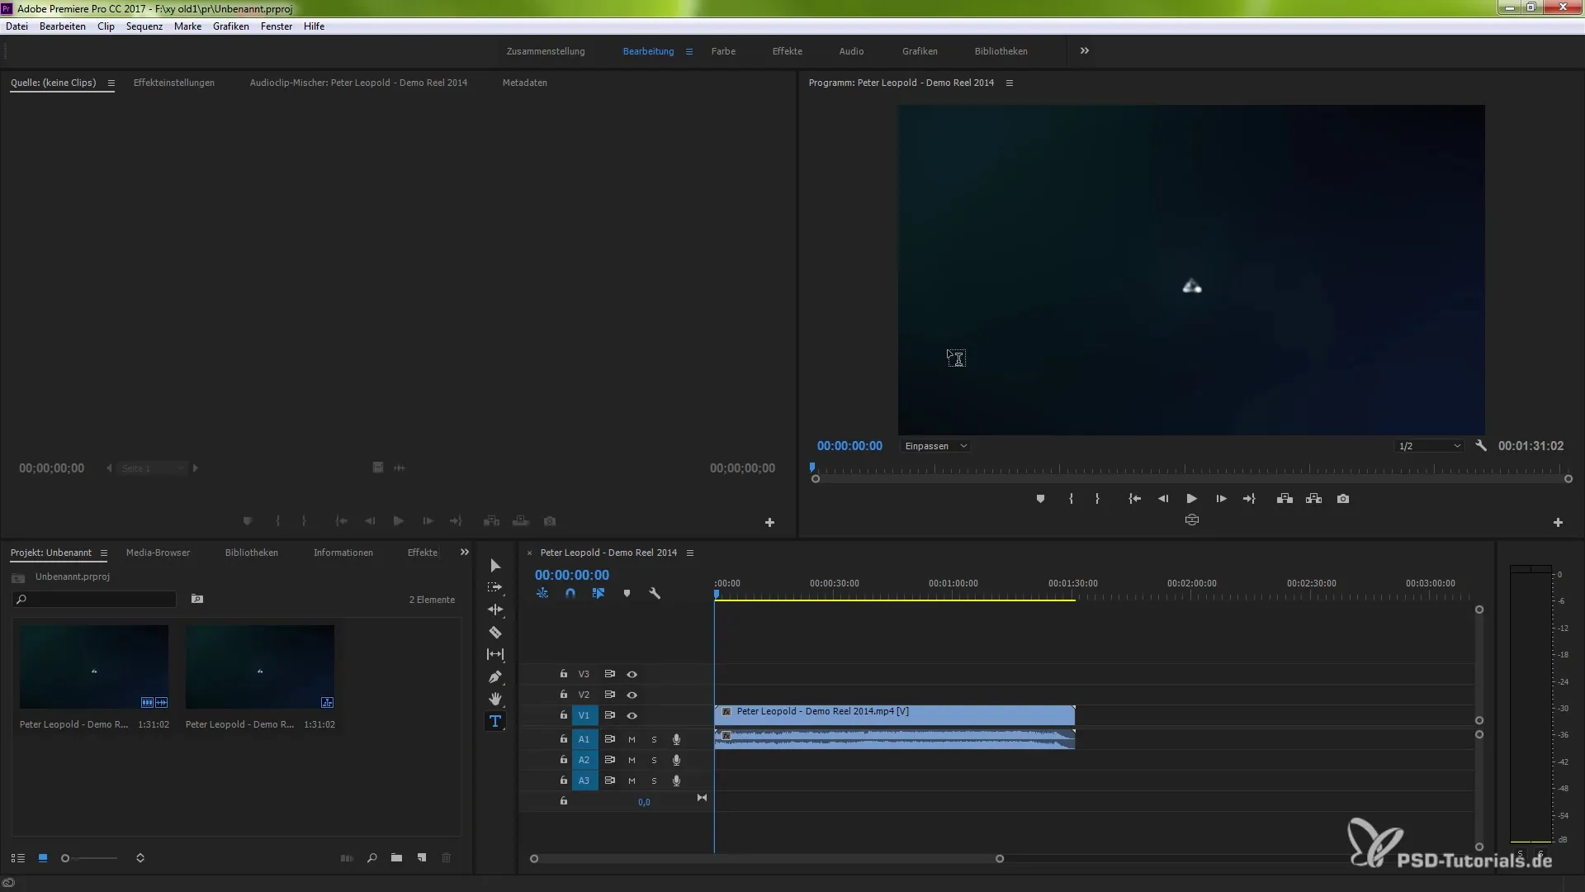Mark Out in program monitor
Screen dimensions: 1585x892
1097,499
